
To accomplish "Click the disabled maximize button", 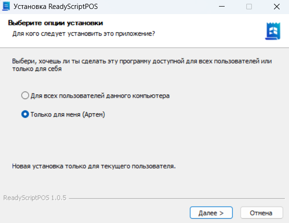I will 249,7.
